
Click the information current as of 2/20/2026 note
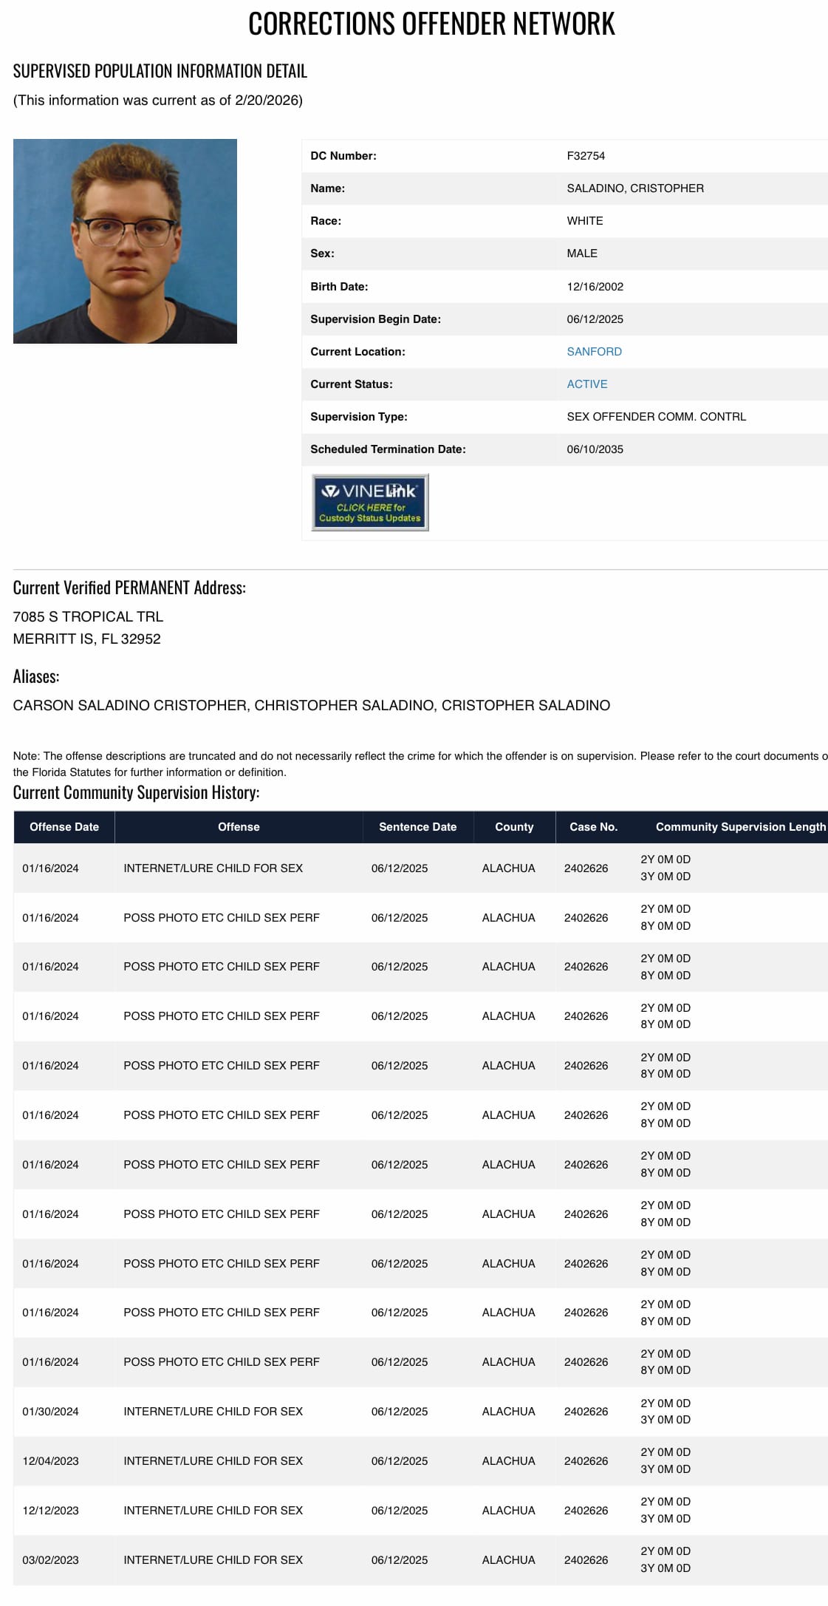click(x=158, y=101)
